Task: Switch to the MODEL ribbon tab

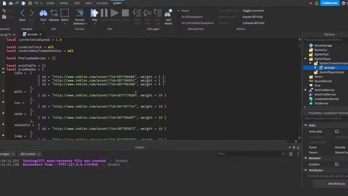Action: point(64,3)
